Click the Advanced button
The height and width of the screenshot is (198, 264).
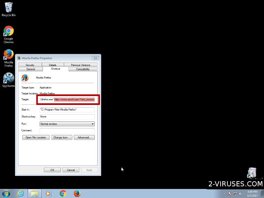(84, 138)
